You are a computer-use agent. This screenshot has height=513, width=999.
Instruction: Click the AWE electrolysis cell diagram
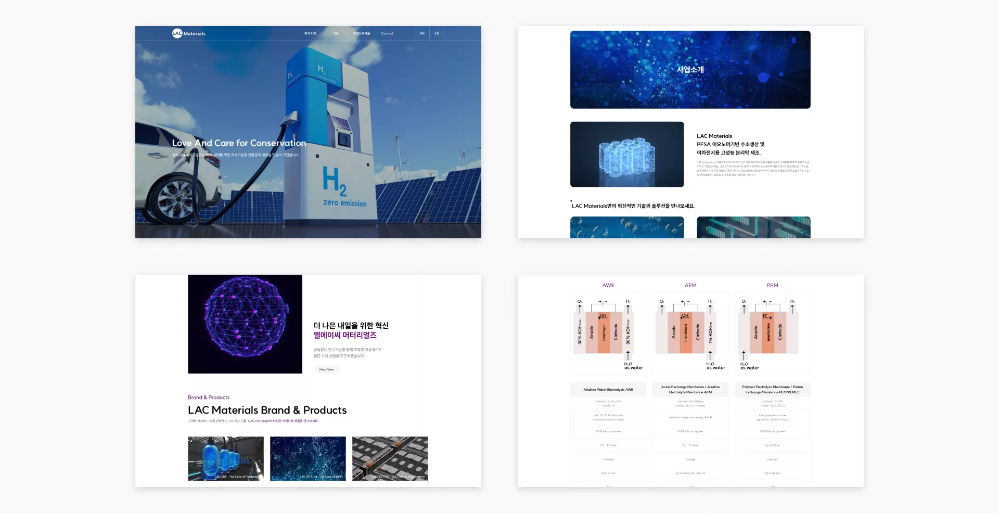point(608,334)
